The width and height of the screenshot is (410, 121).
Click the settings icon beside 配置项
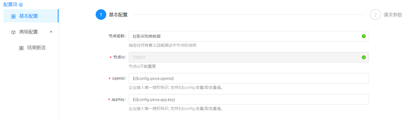pyautogui.click(x=21, y=5)
